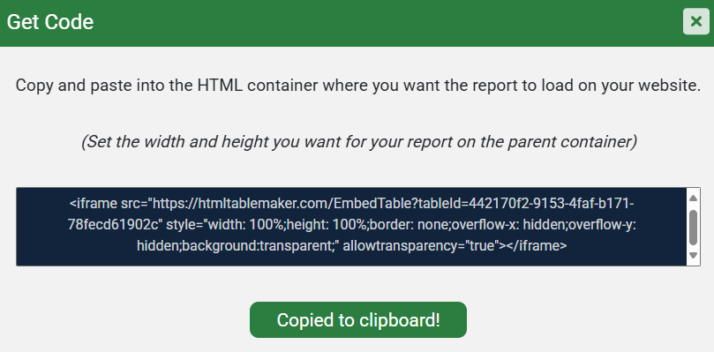Click scrollbar track below the thumb
Image resolution: width=714 pixels, height=352 pixels.
click(693, 248)
